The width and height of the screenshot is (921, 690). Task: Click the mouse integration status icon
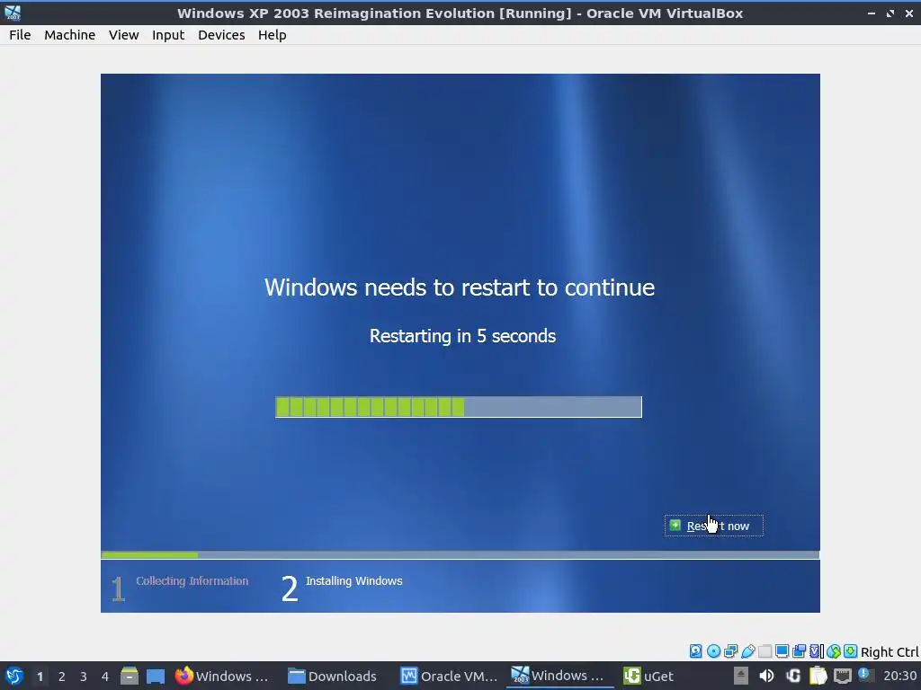coord(834,651)
